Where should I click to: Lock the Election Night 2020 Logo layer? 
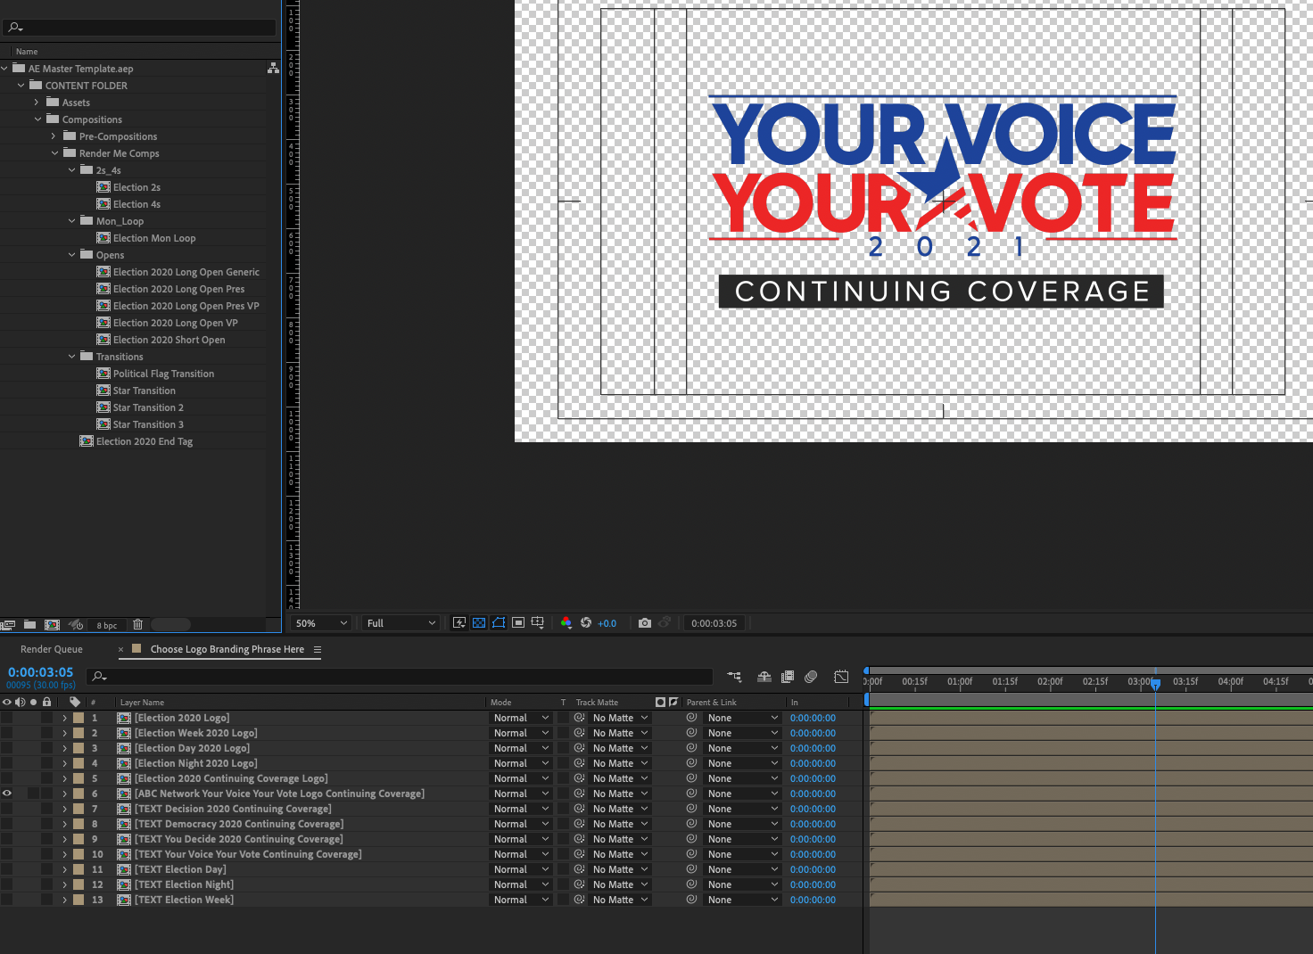pyautogui.click(x=46, y=763)
